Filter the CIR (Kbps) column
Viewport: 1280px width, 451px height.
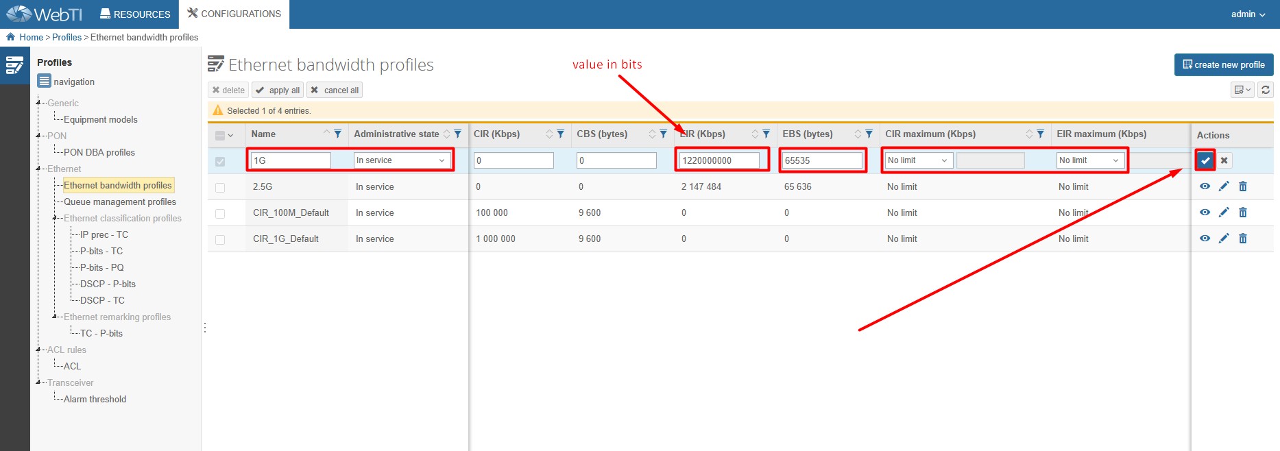(x=560, y=134)
